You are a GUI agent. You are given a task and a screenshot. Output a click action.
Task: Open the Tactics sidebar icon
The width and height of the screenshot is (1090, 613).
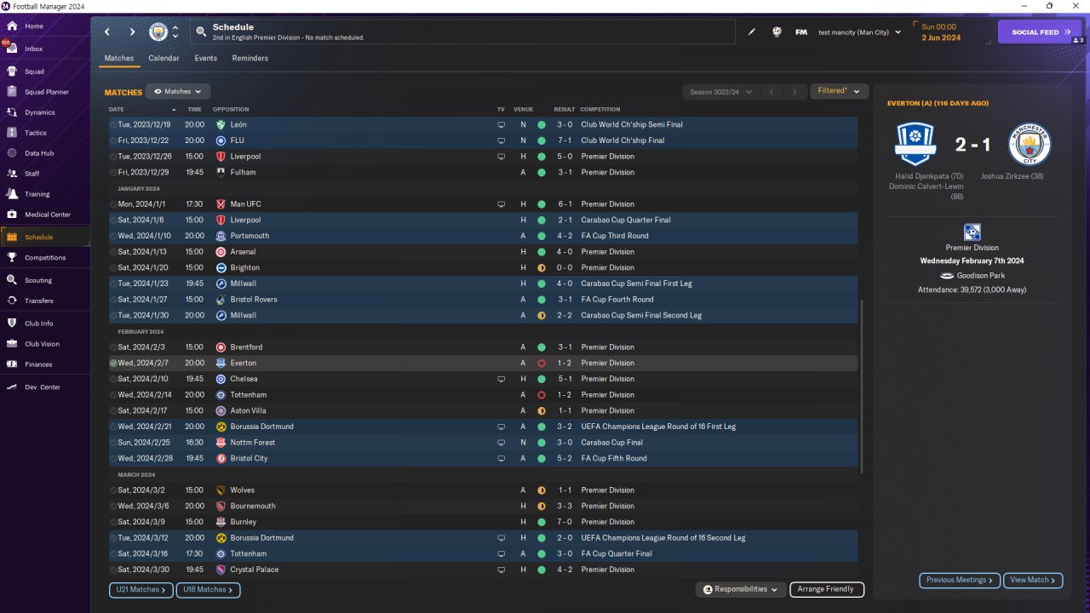[x=12, y=132]
